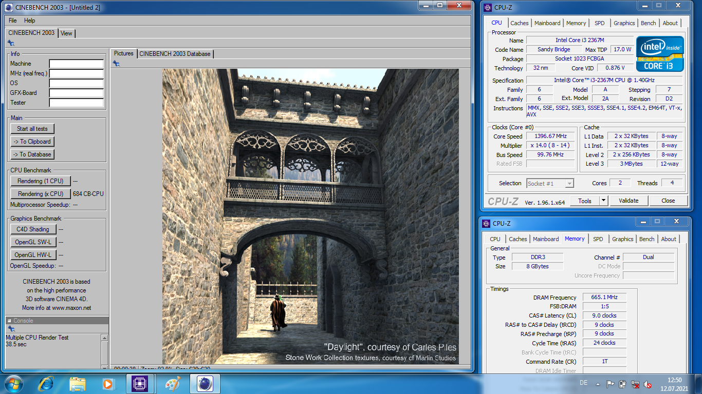Click Start all tests button

[33, 129]
